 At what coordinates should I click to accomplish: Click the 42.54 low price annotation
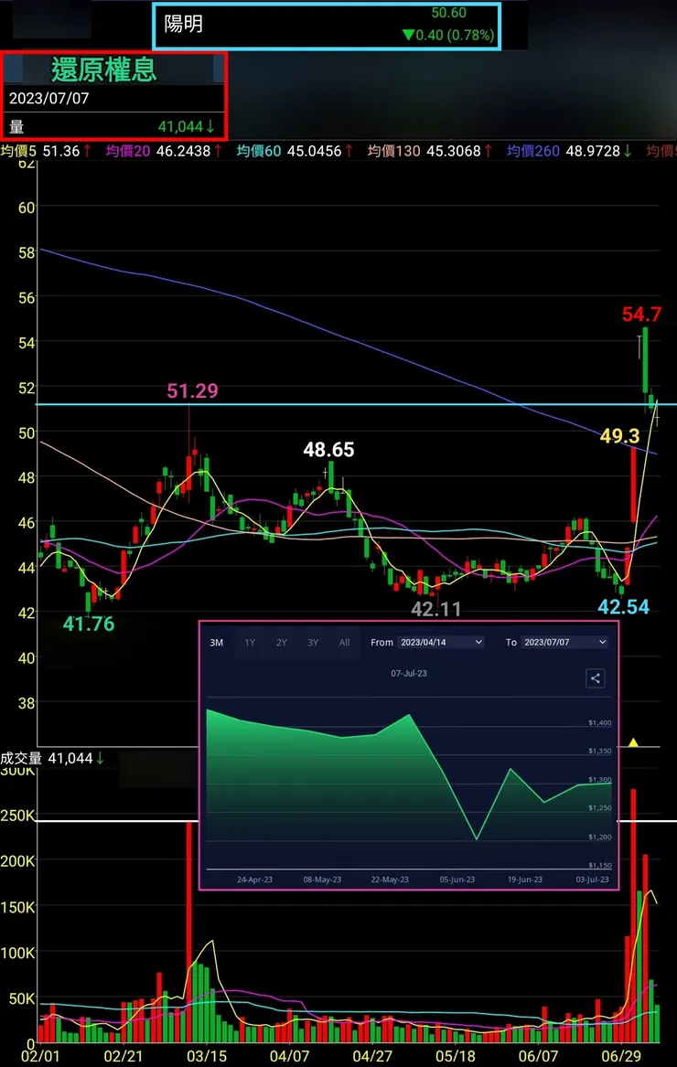623,606
